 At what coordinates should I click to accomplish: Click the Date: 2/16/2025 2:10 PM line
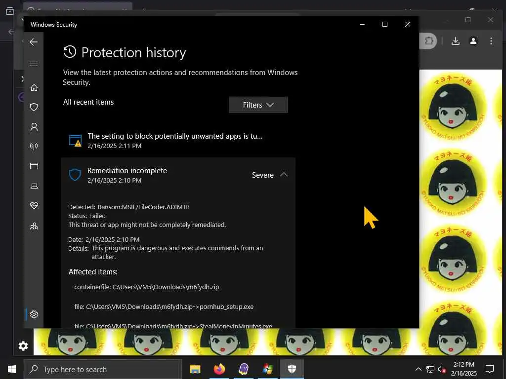pos(104,239)
